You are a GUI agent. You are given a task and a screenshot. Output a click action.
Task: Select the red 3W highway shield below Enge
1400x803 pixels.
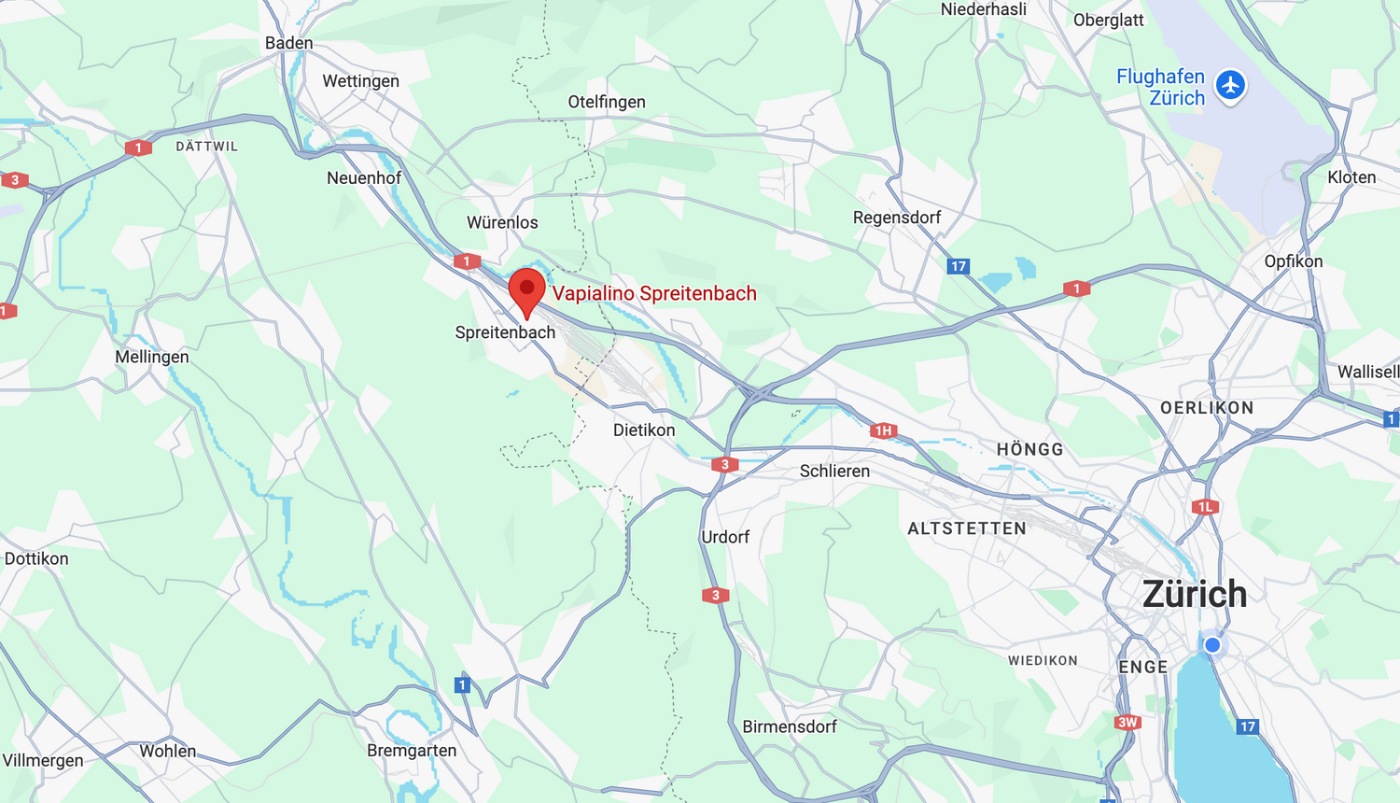1127,722
